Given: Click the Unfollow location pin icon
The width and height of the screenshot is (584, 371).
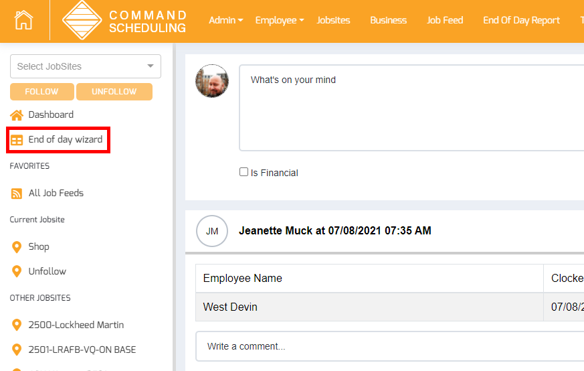Looking at the screenshot, I should tap(17, 272).
